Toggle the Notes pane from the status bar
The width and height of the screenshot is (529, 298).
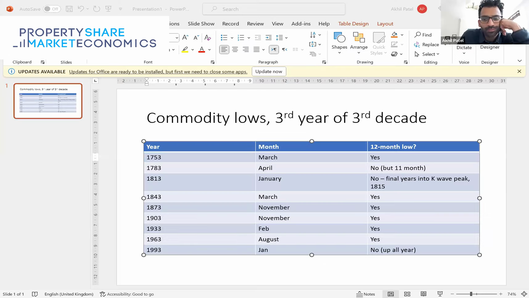click(366, 294)
